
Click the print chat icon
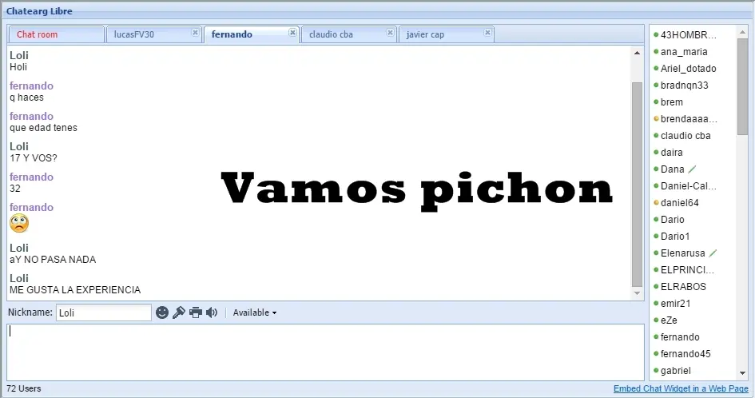196,312
